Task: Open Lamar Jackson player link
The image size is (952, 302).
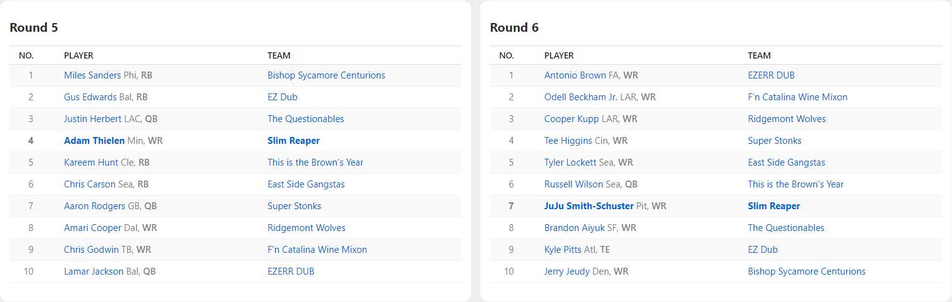Action: (94, 271)
